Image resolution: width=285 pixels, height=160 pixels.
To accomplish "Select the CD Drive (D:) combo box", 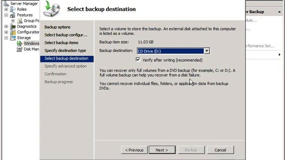I will [173, 51].
